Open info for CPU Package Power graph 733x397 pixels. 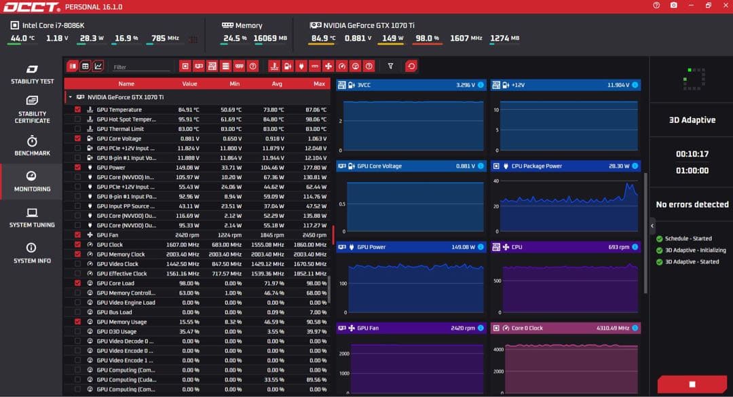pos(635,166)
